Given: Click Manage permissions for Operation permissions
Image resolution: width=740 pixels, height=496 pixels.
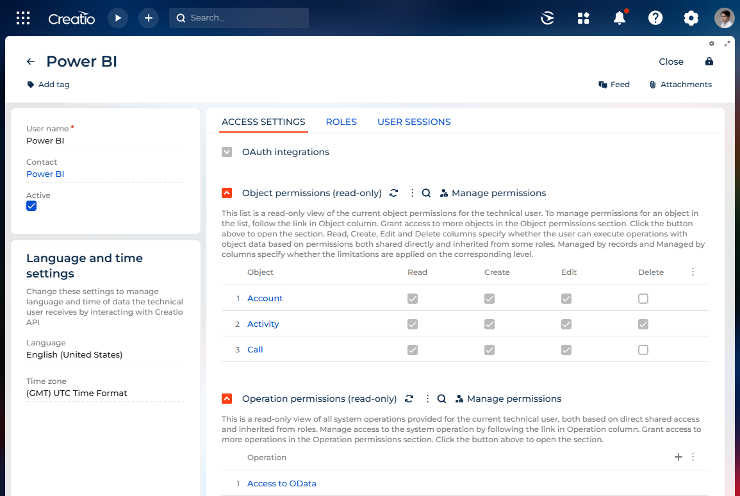Looking at the screenshot, I should coord(508,399).
